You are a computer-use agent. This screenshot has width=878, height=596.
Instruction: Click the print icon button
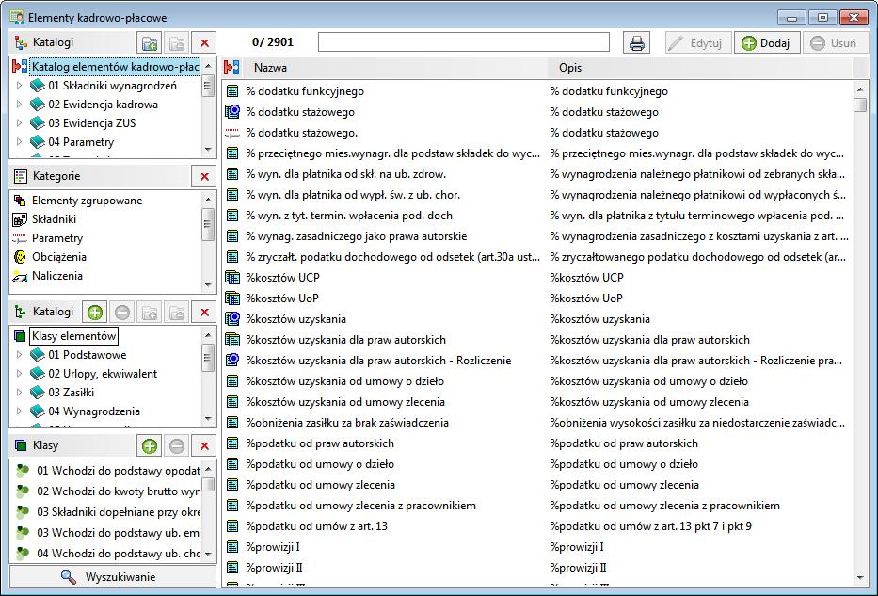point(637,43)
